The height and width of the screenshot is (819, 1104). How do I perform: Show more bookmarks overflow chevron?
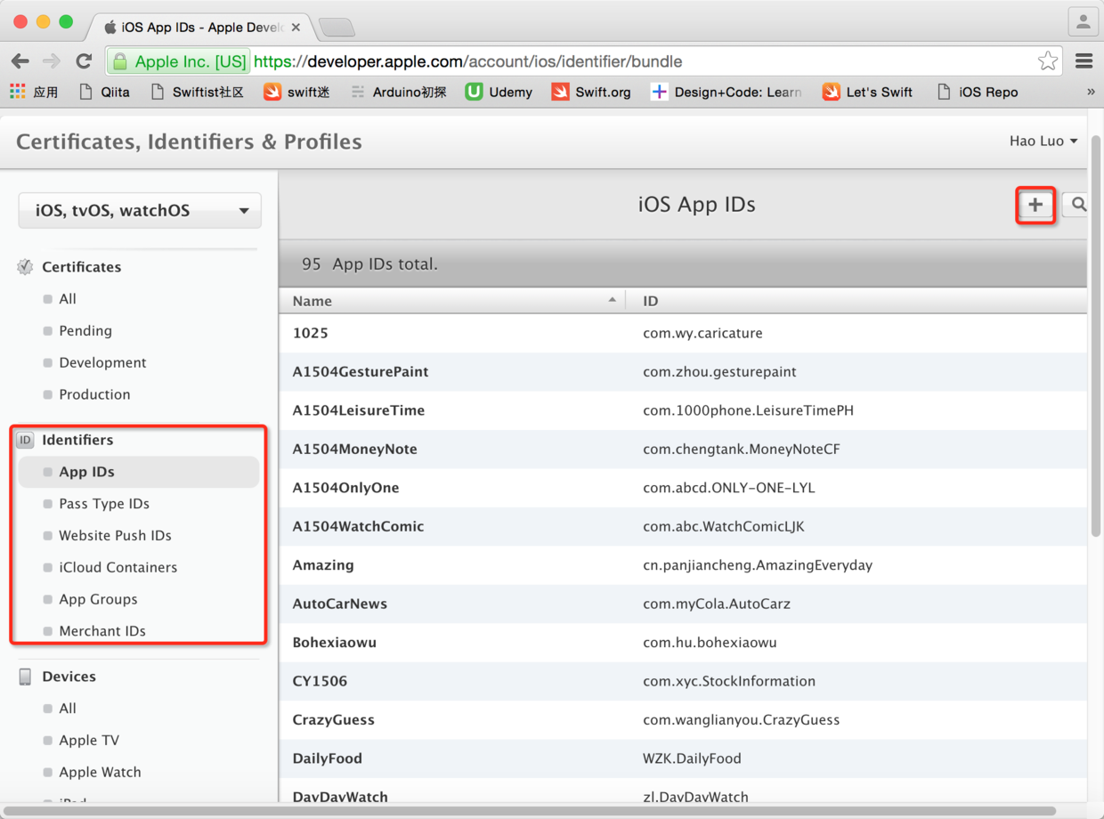[1091, 92]
